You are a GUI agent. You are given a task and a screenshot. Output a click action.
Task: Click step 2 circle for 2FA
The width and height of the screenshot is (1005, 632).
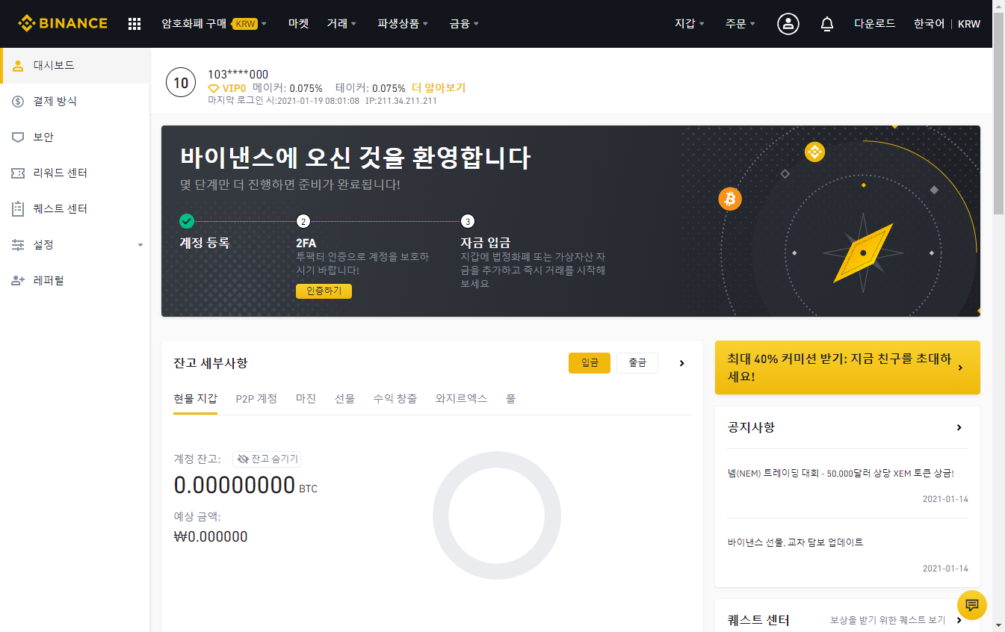pyautogui.click(x=303, y=221)
